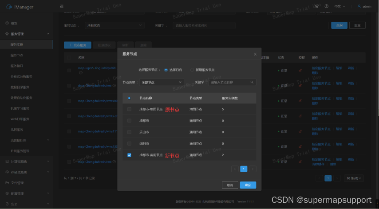Click the 确定 confirm button
Image resolution: width=379 pixels, height=209 pixels.
click(x=248, y=185)
